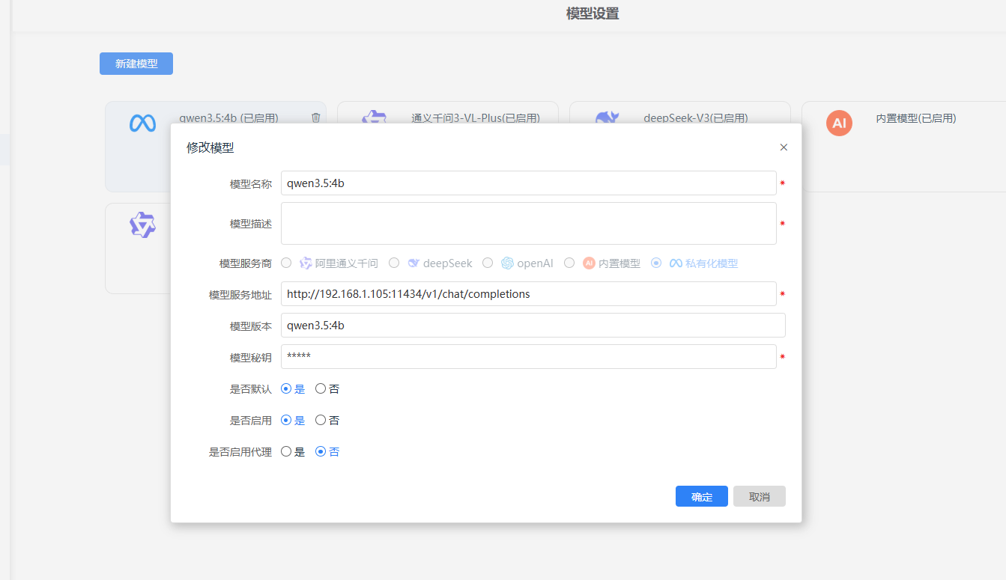
Task: Close the 修改模型 dialog with X
Action: 784,147
